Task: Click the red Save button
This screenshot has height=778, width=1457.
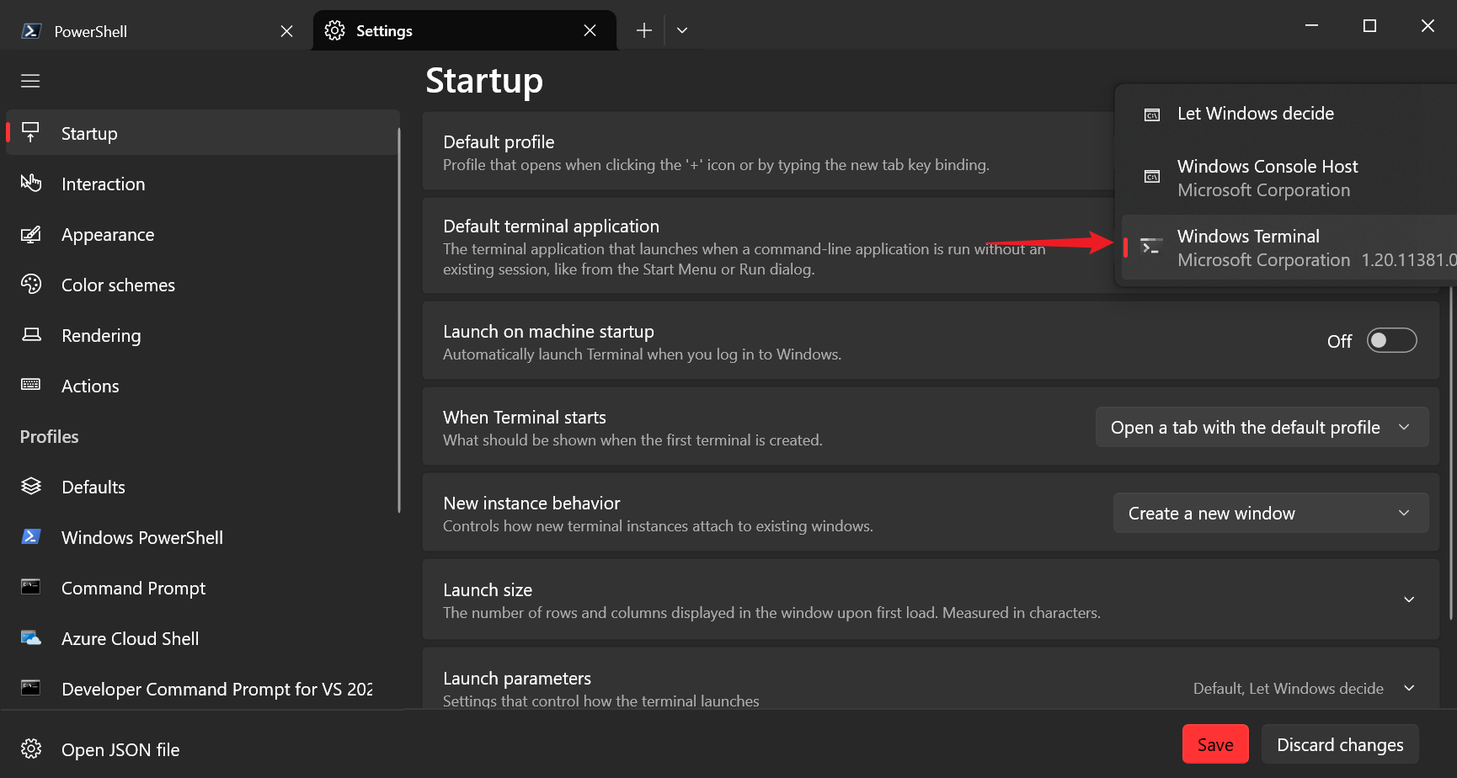Action: click(1214, 744)
